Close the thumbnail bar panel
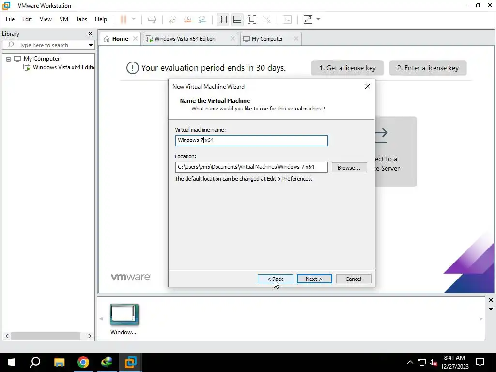 491,300
